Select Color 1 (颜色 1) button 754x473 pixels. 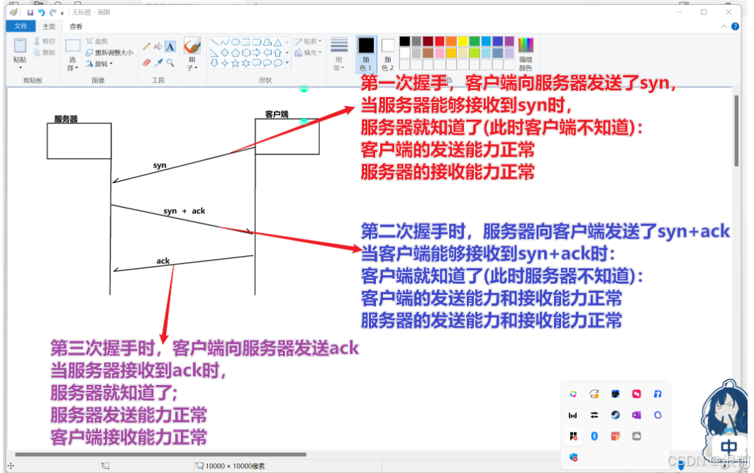point(366,54)
